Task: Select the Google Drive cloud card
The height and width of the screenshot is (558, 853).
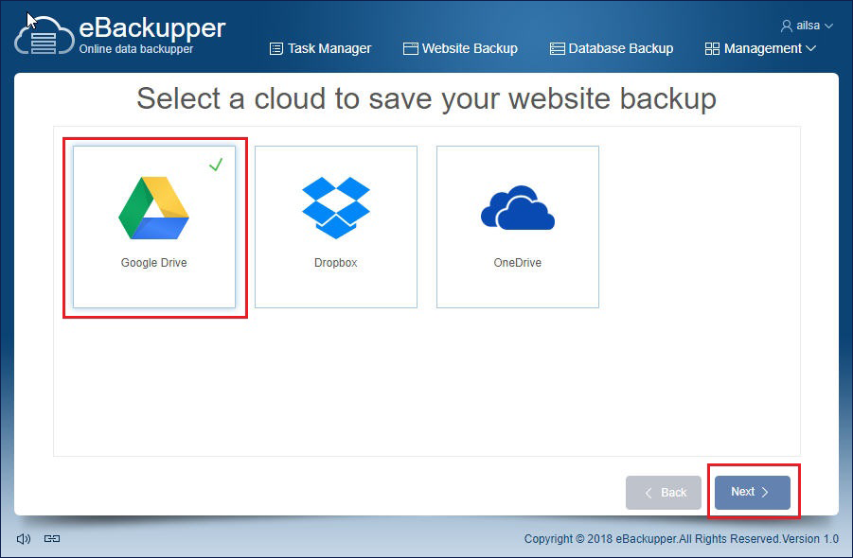Action: (154, 227)
